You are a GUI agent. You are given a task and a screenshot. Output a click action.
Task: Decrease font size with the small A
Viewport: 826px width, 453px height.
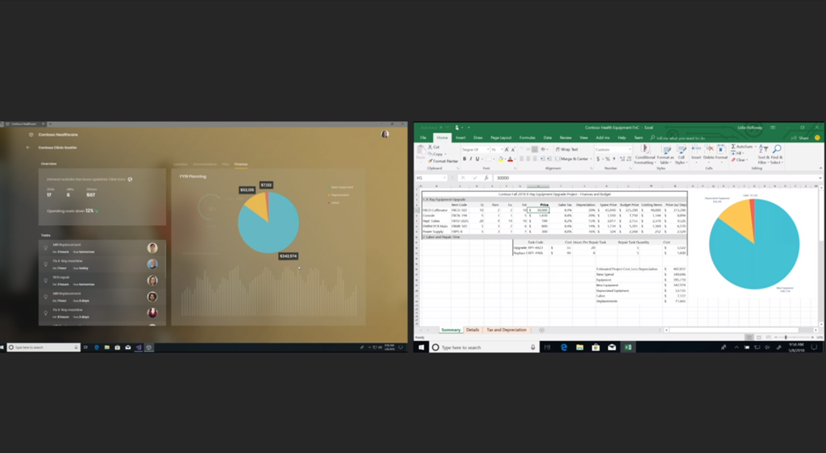(x=513, y=149)
